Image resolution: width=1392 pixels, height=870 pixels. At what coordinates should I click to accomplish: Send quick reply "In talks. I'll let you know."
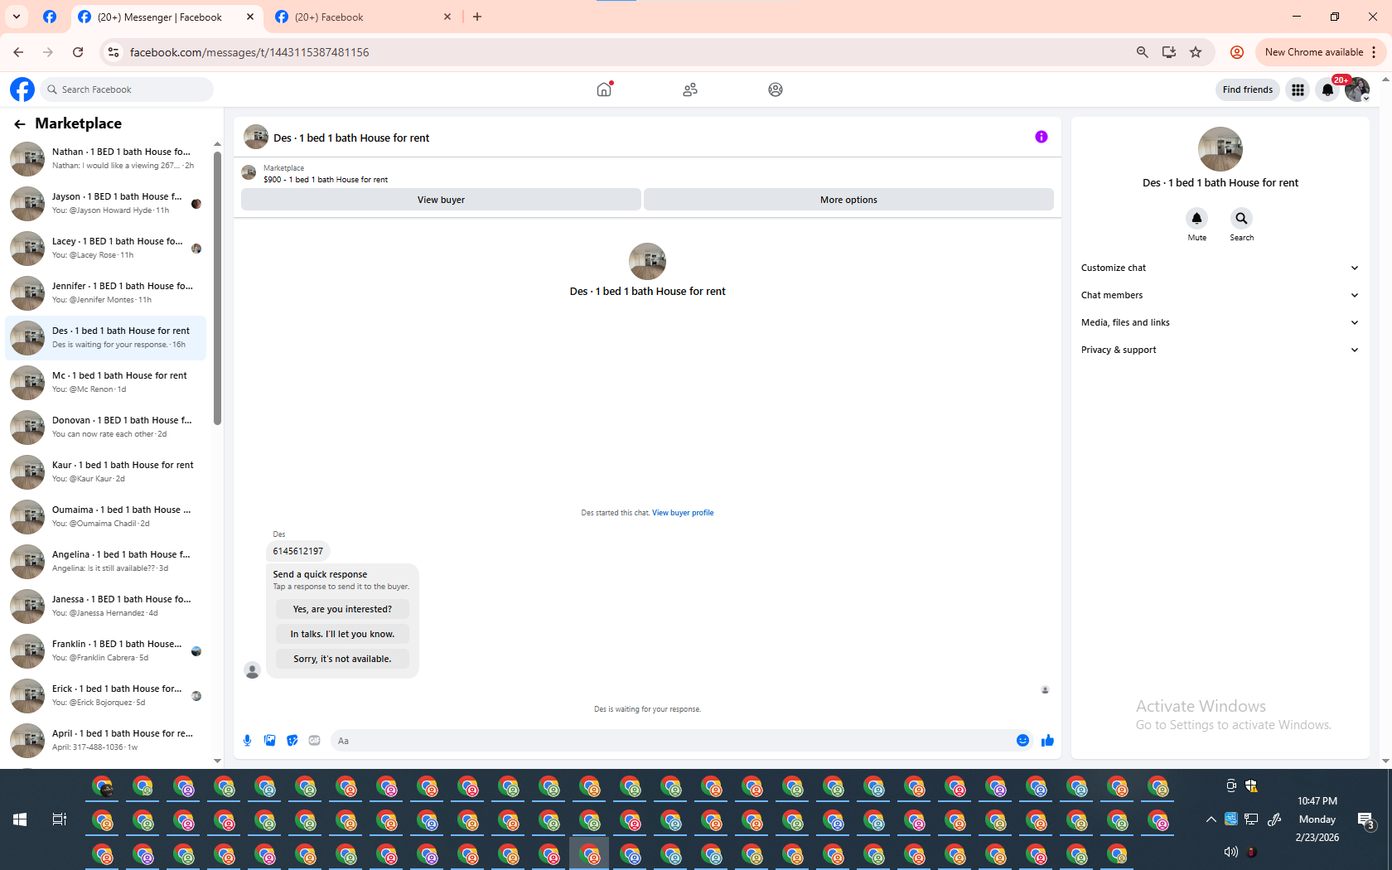point(342,634)
